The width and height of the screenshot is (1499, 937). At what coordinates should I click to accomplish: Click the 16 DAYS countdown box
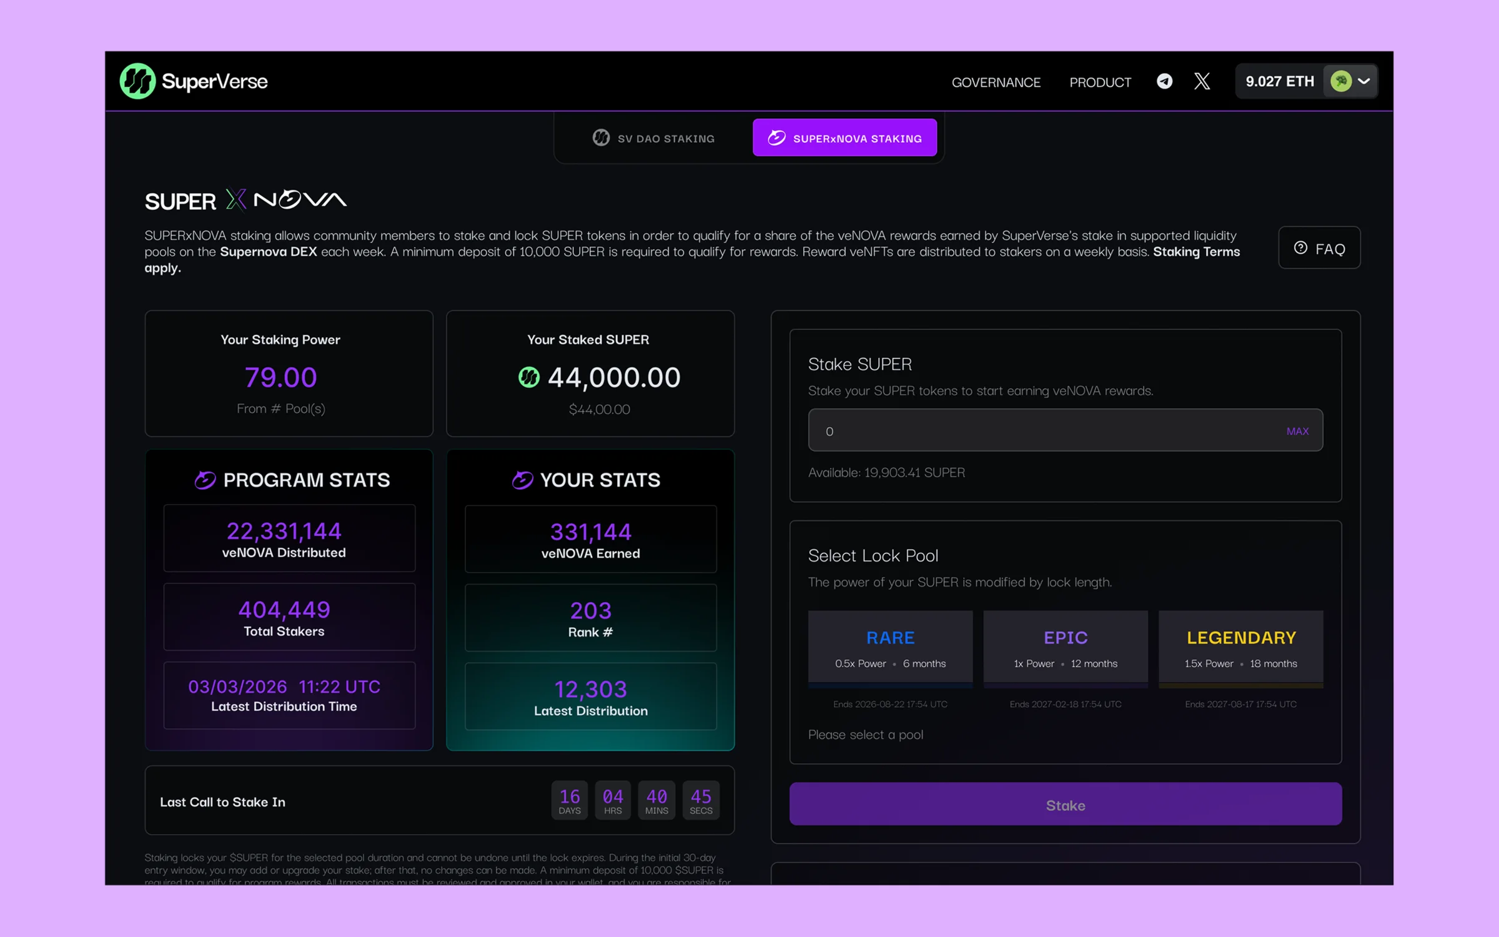(x=569, y=800)
